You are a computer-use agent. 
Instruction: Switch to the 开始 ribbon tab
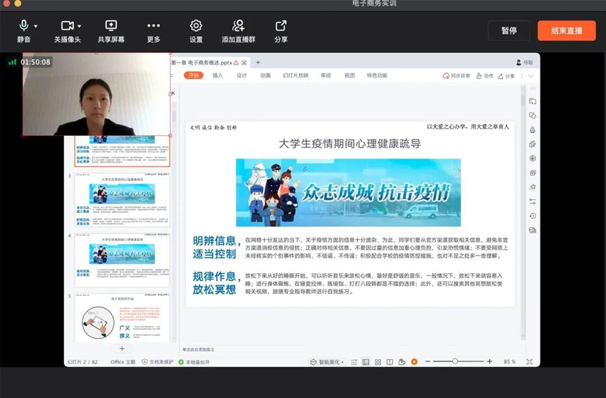pos(193,75)
